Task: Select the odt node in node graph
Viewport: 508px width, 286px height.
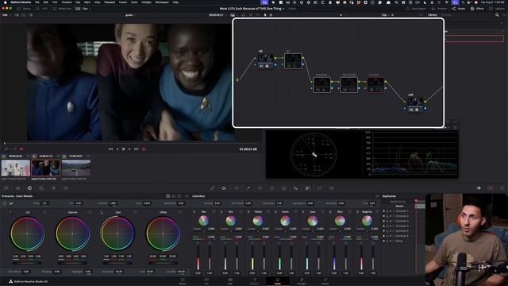Action: click(x=415, y=104)
